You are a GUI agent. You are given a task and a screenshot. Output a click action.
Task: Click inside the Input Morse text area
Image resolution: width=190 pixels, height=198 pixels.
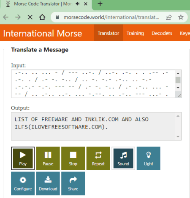[x=93, y=84]
